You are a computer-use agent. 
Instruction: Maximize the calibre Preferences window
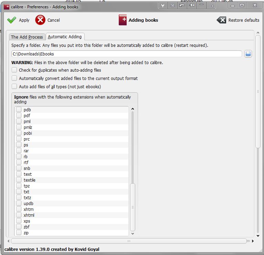[x=242, y=6]
